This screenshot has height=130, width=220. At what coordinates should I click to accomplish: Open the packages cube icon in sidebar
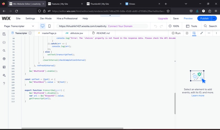click(4, 59)
